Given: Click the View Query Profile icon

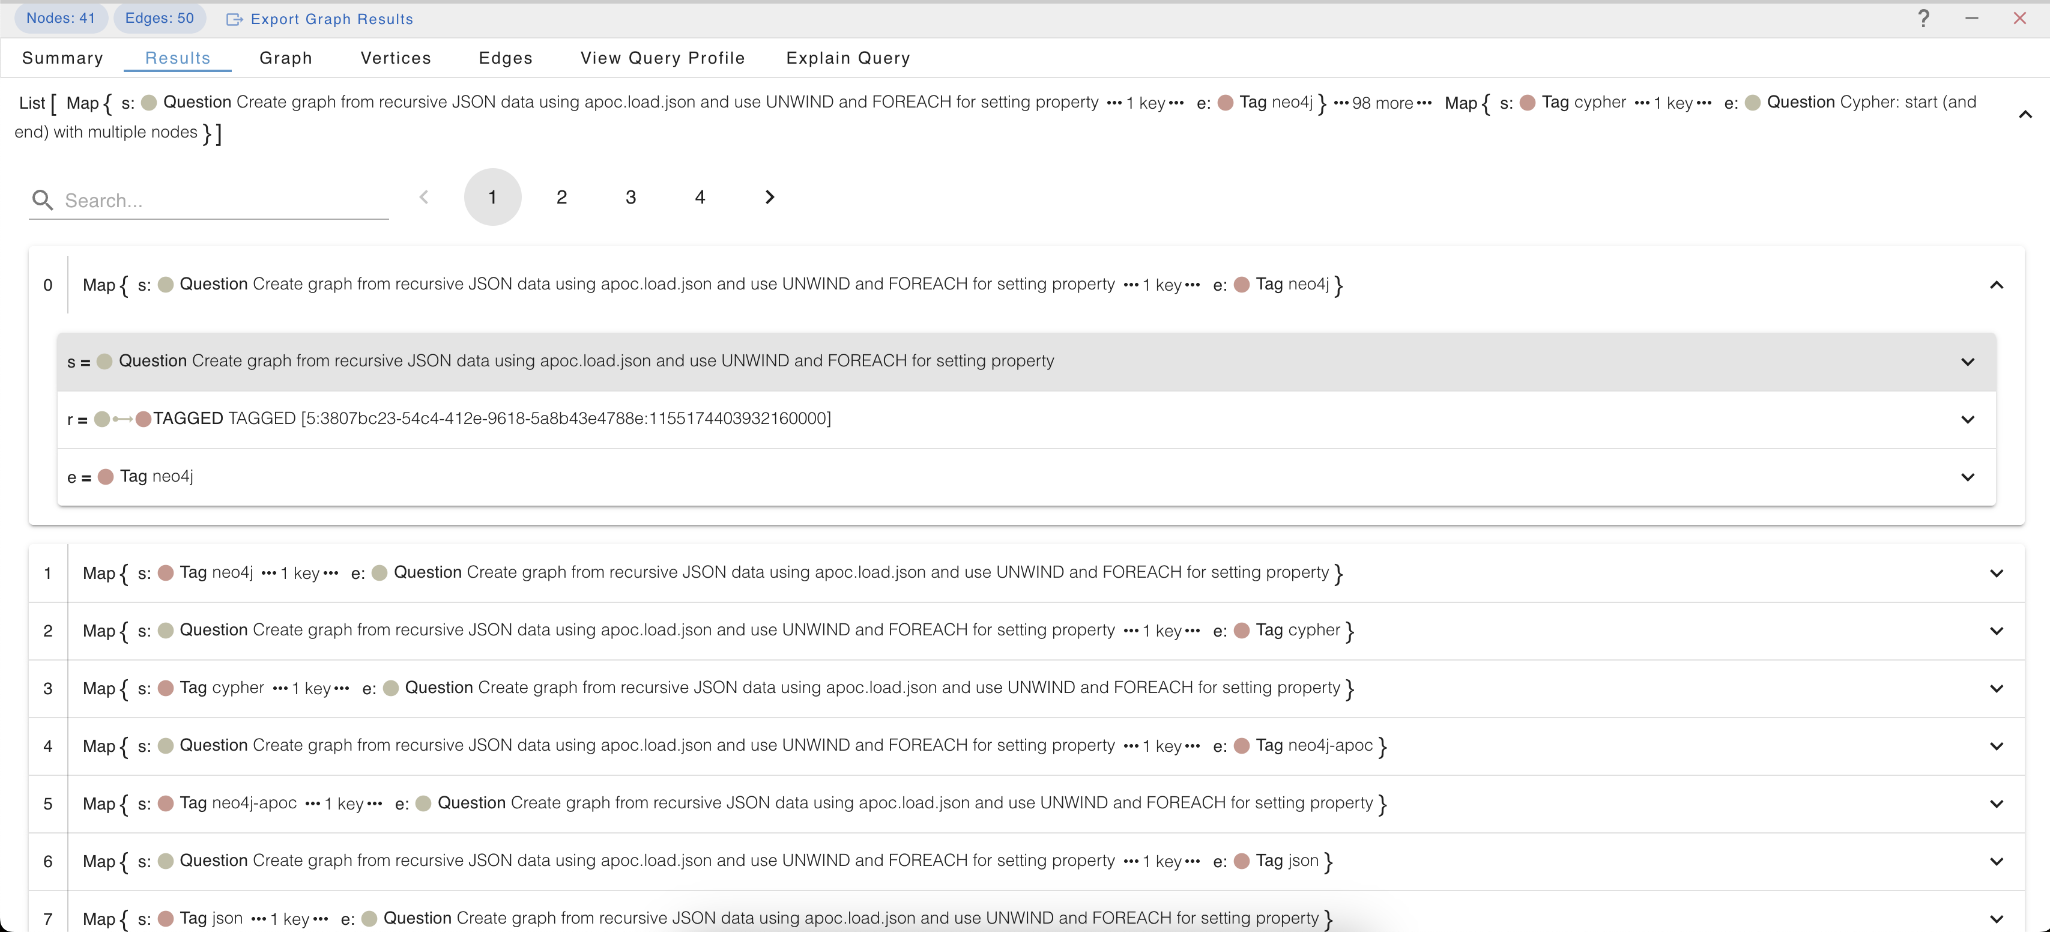Looking at the screenshot, I should [663, 58].
